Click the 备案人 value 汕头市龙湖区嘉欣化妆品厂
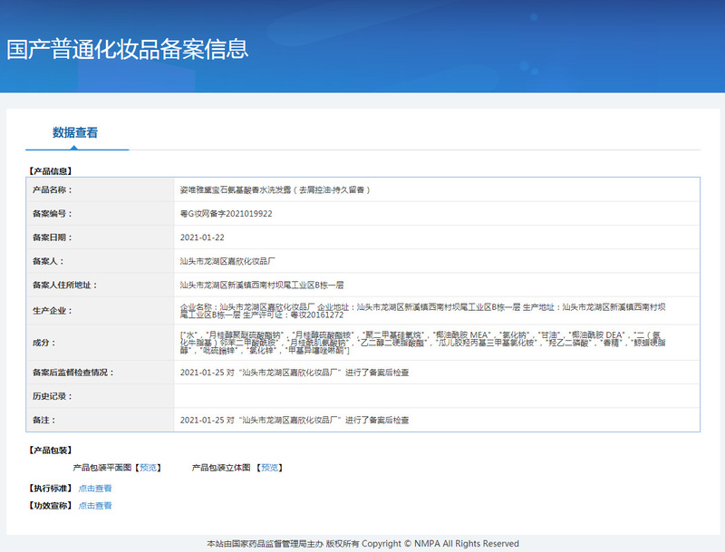This screenshot has height=552, width=725. [227, 261]
